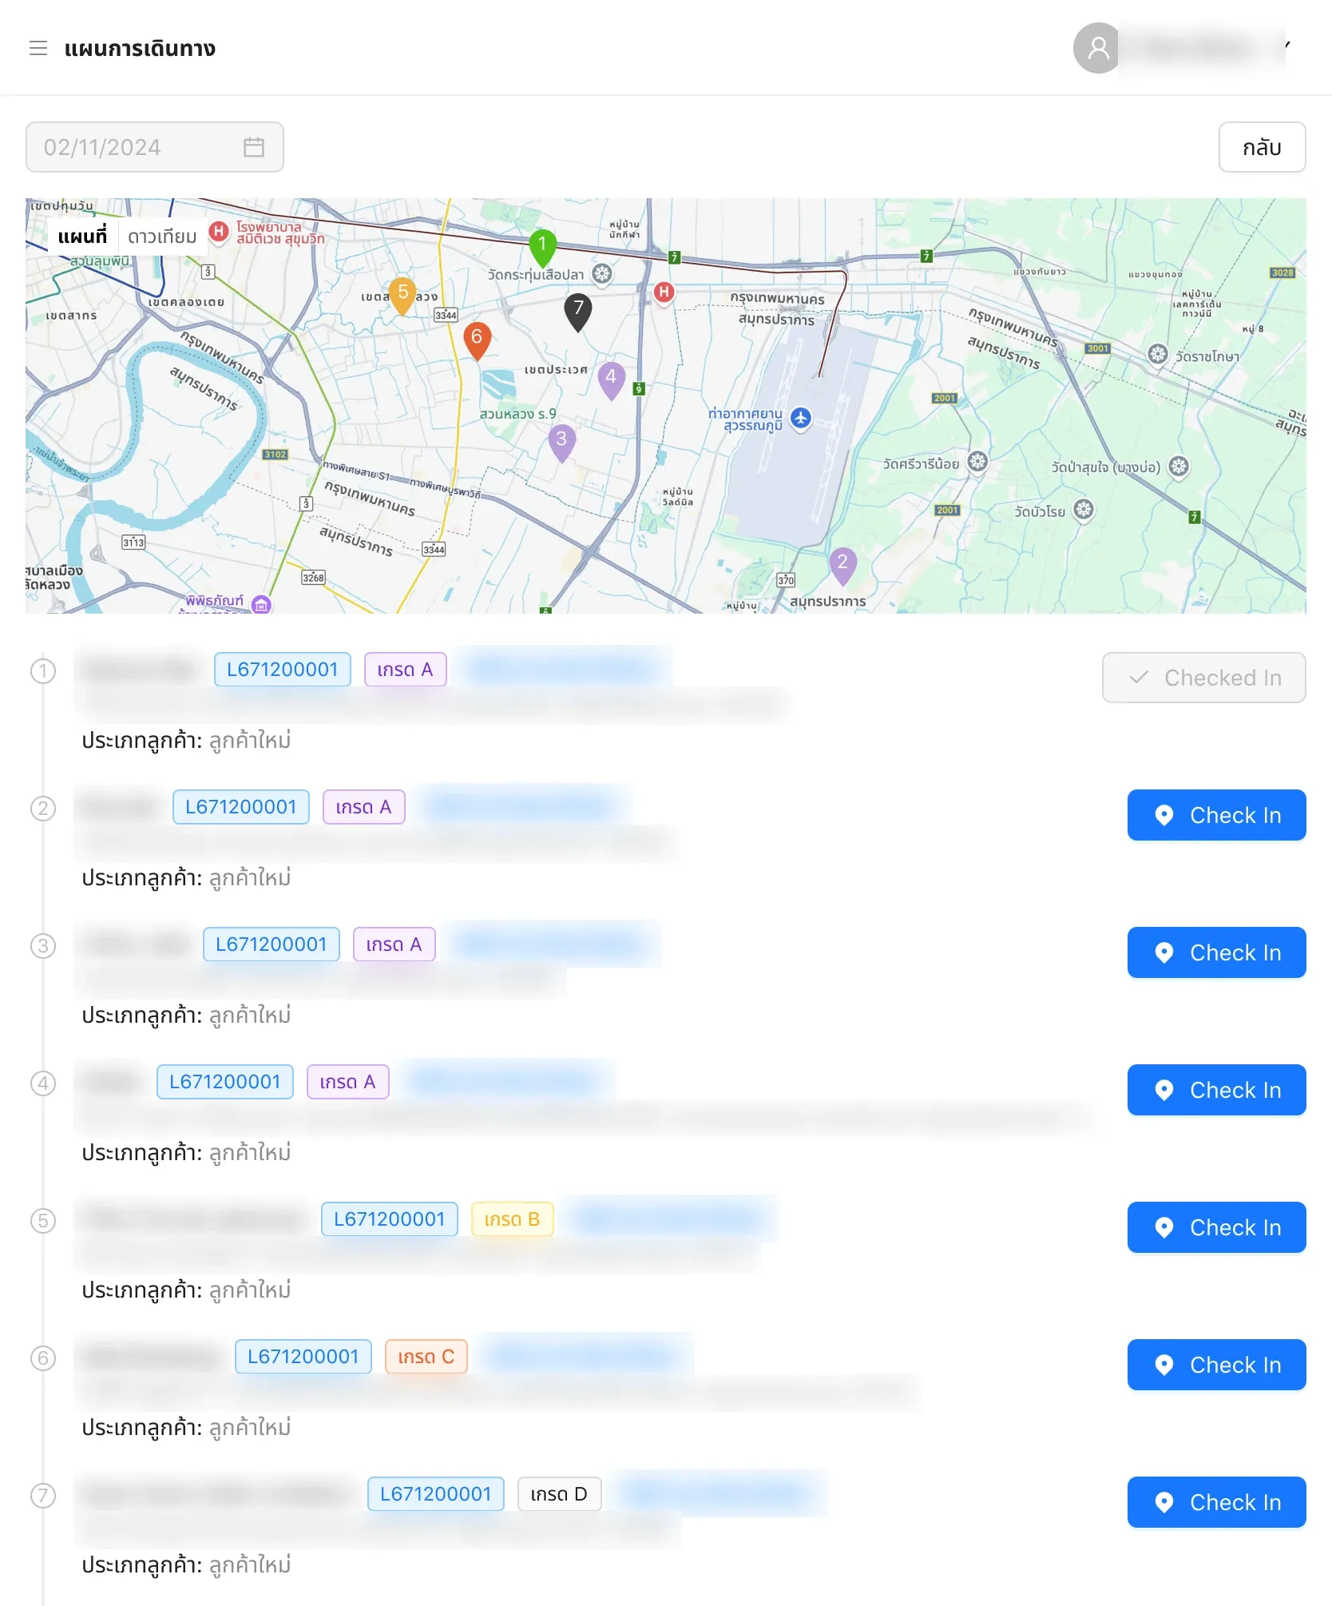Viewport: 1332px width, 1606px height.
Task: Open the calendar icon in date field
Action: (254, 147)
